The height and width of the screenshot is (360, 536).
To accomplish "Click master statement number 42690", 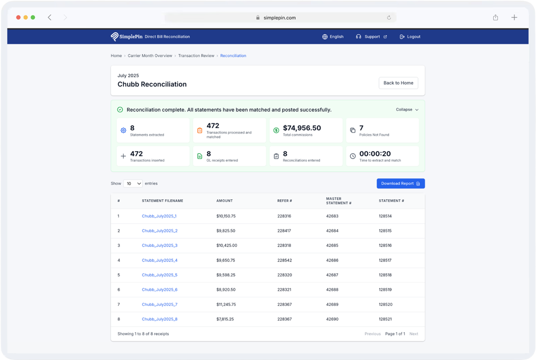I will (x=332, y=319).
